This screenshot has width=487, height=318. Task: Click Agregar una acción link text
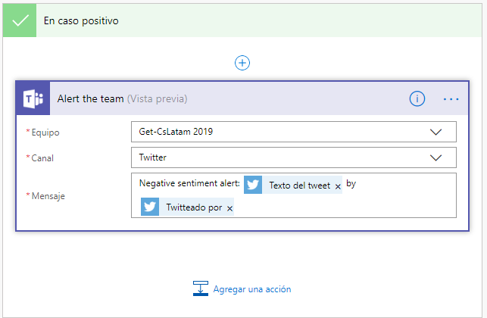252,288
